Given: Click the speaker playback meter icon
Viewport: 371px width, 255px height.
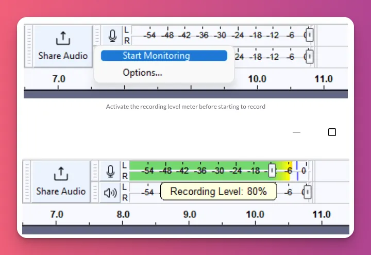Looking at the screenshot, I should point(110,193).
